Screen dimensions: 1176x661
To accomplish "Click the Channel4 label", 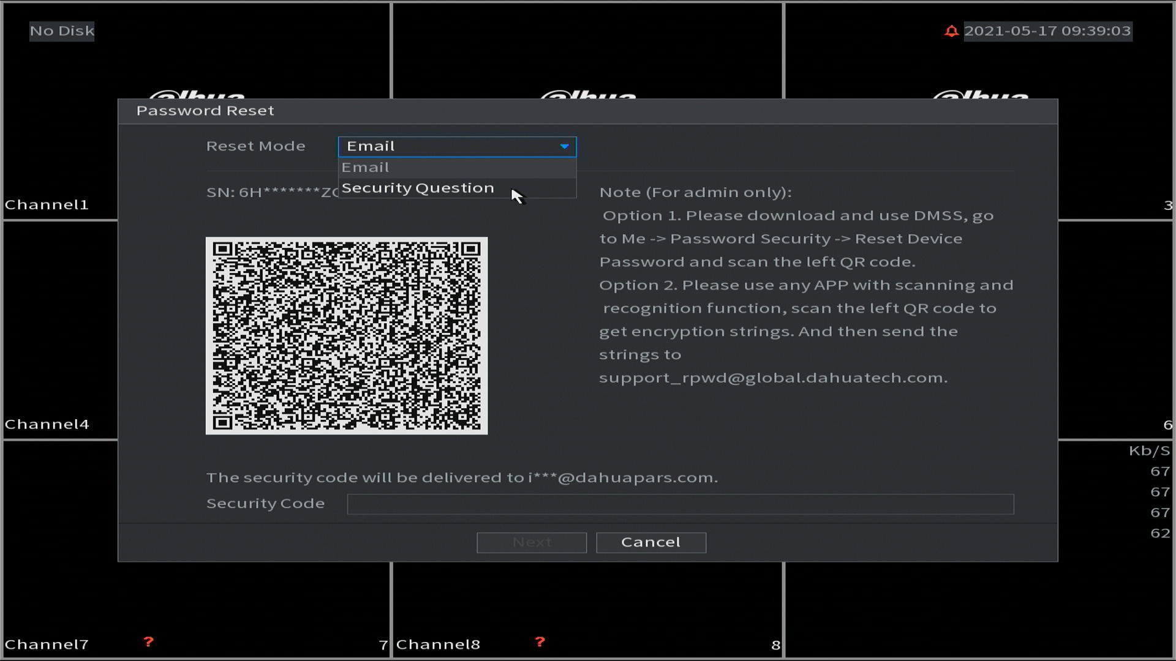I will coord(47,424).
